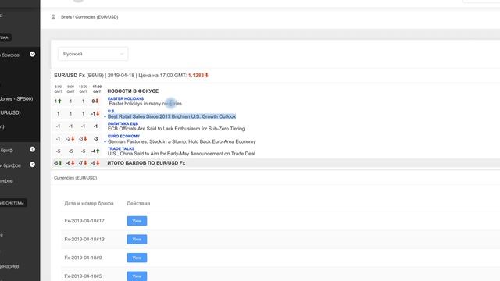Open the EASTER HOLIDAYS category link

126,99
